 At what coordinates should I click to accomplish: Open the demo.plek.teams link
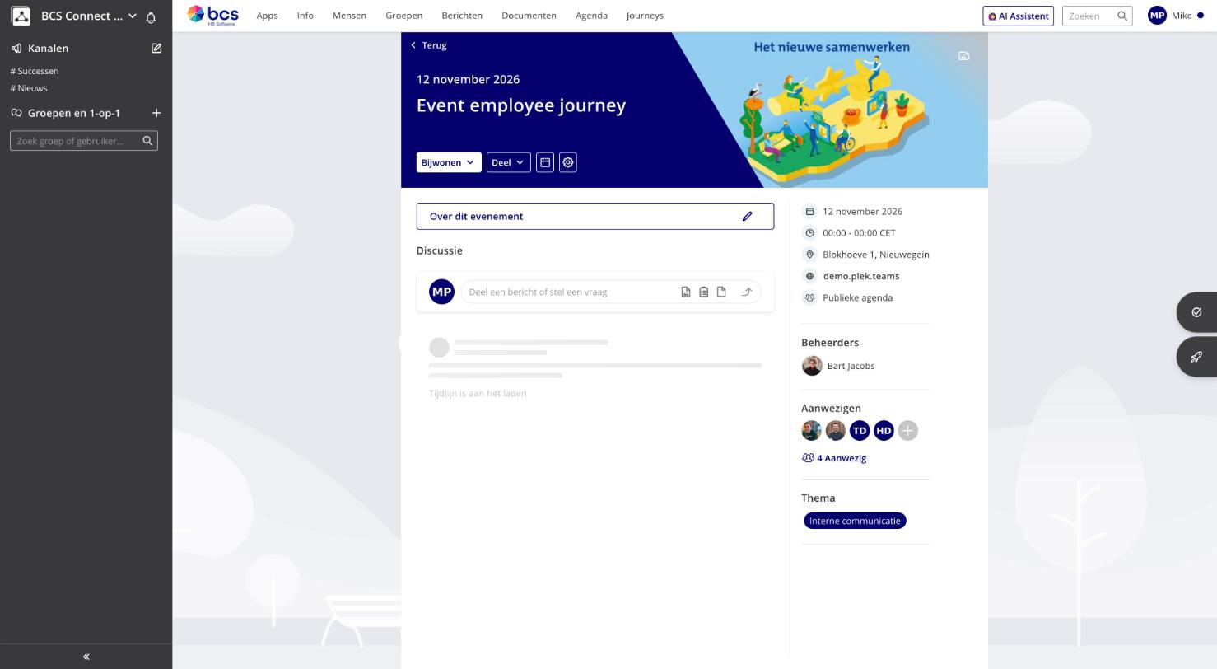(860, 276)
